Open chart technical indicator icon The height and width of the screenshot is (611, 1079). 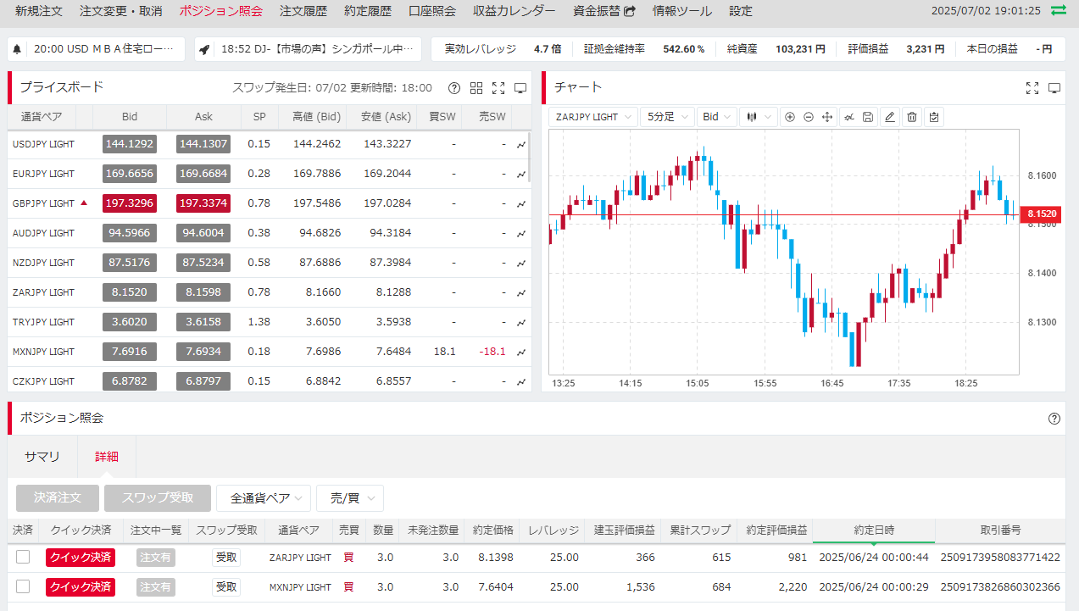848,117
